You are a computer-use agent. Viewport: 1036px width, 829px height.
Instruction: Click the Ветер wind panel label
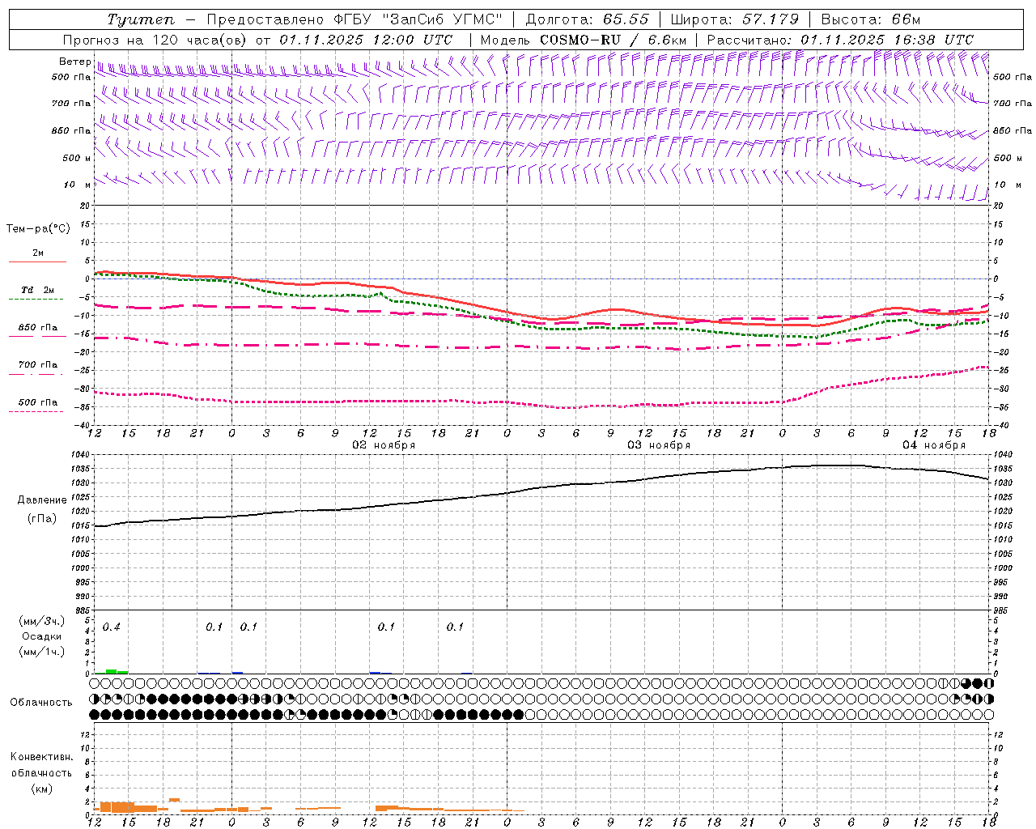[x=74, y=62]
